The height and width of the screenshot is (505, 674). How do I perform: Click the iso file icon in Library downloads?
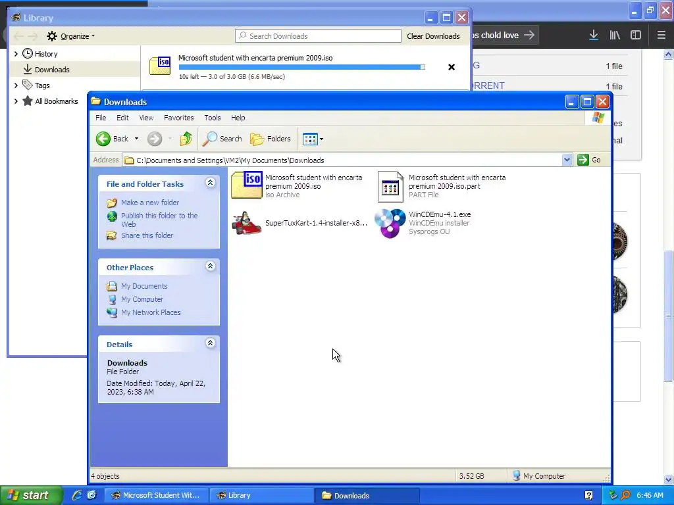point(160,65)
